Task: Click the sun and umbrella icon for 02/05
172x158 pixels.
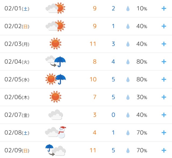Action: coord(56,79)
